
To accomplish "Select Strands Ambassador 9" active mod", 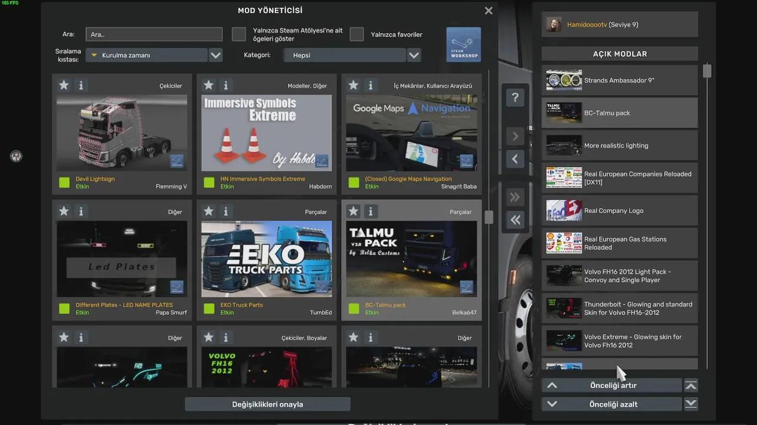I will click(620, 80).
